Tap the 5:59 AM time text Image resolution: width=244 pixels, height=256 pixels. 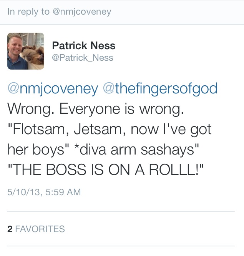[63, 192]
